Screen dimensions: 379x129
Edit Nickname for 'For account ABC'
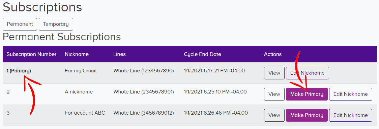coord(351,115)
